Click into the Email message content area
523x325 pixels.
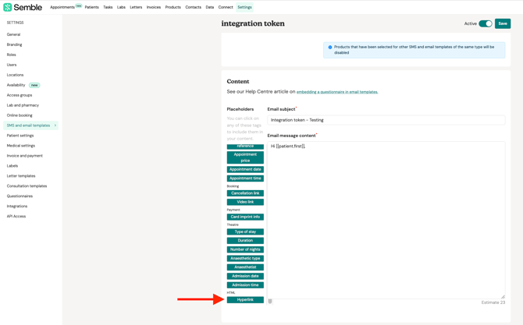click(386, 220)
